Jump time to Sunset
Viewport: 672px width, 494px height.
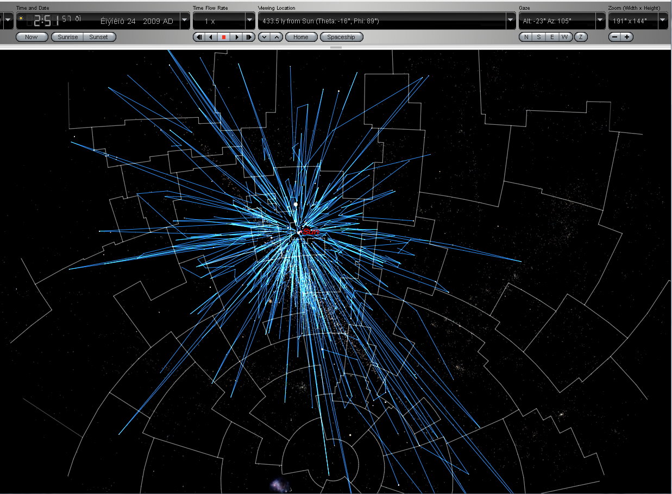coord(99,37)
